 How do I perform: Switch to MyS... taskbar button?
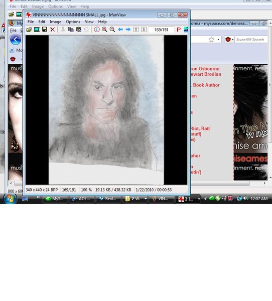[55, 199]
